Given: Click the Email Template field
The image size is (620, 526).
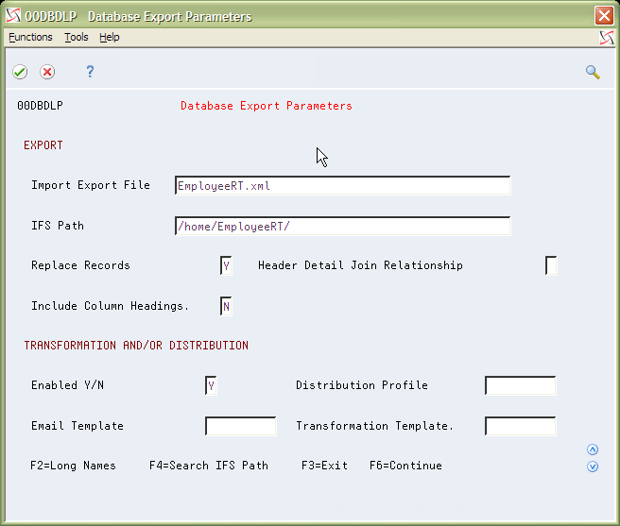Looking at the screenshot, I should pyautogui.click(x=240, y=426).
